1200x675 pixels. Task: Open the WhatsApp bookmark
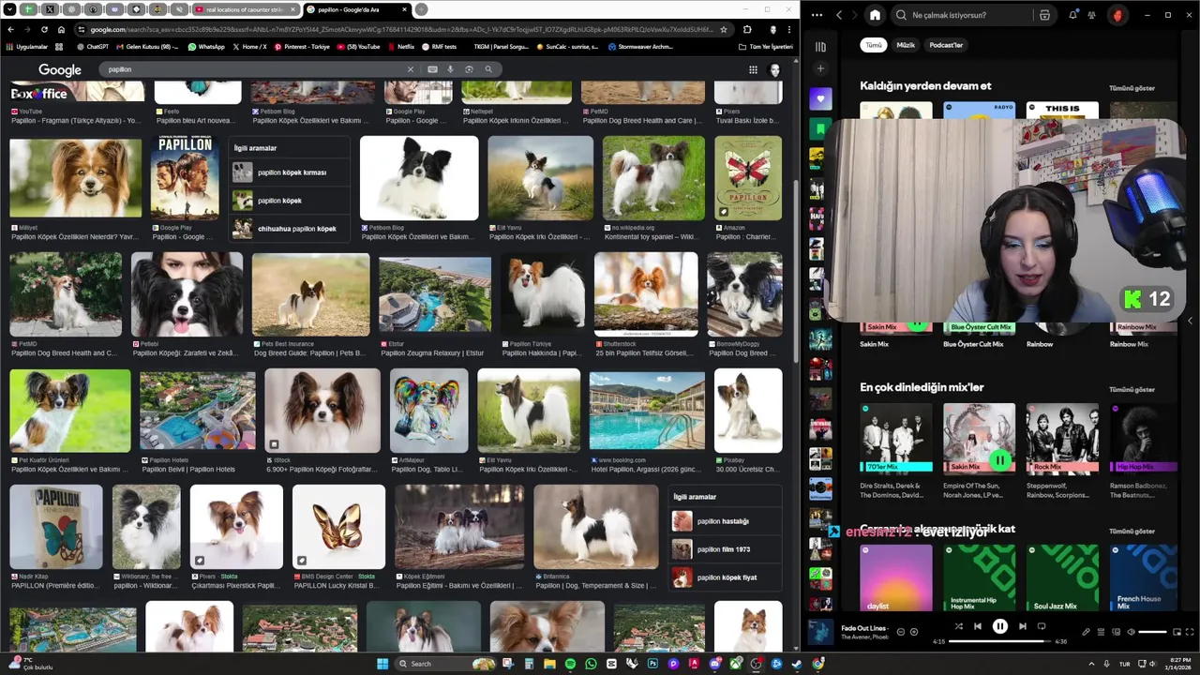point(206,46)
